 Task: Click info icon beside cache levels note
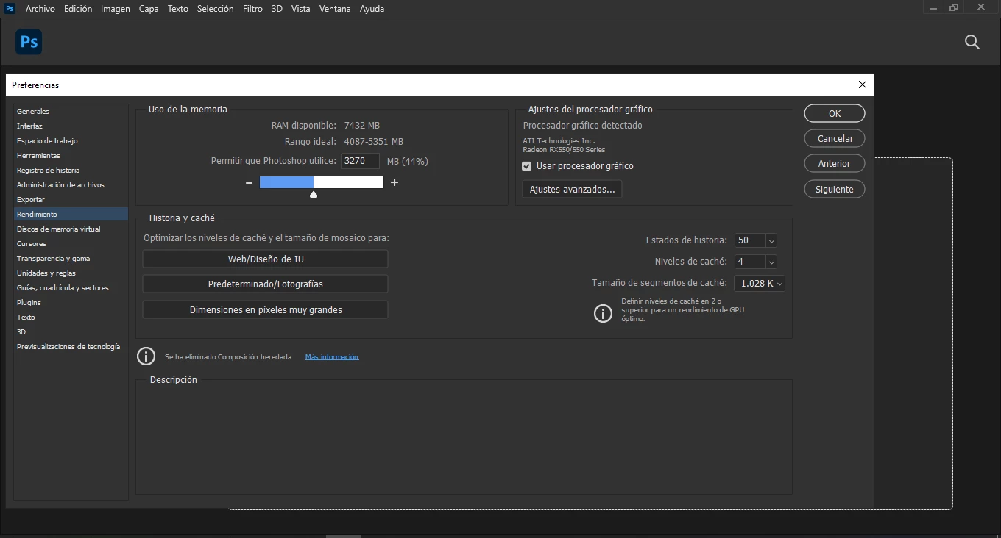tap(603, 314)
